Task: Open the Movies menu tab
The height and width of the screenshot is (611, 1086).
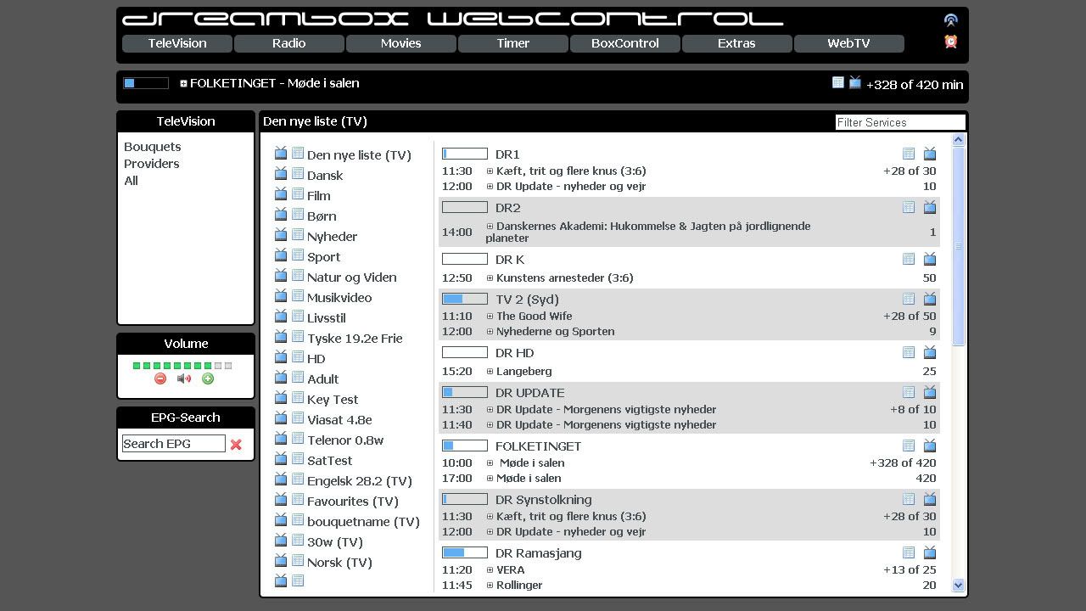Action: (x=401, y=43)
